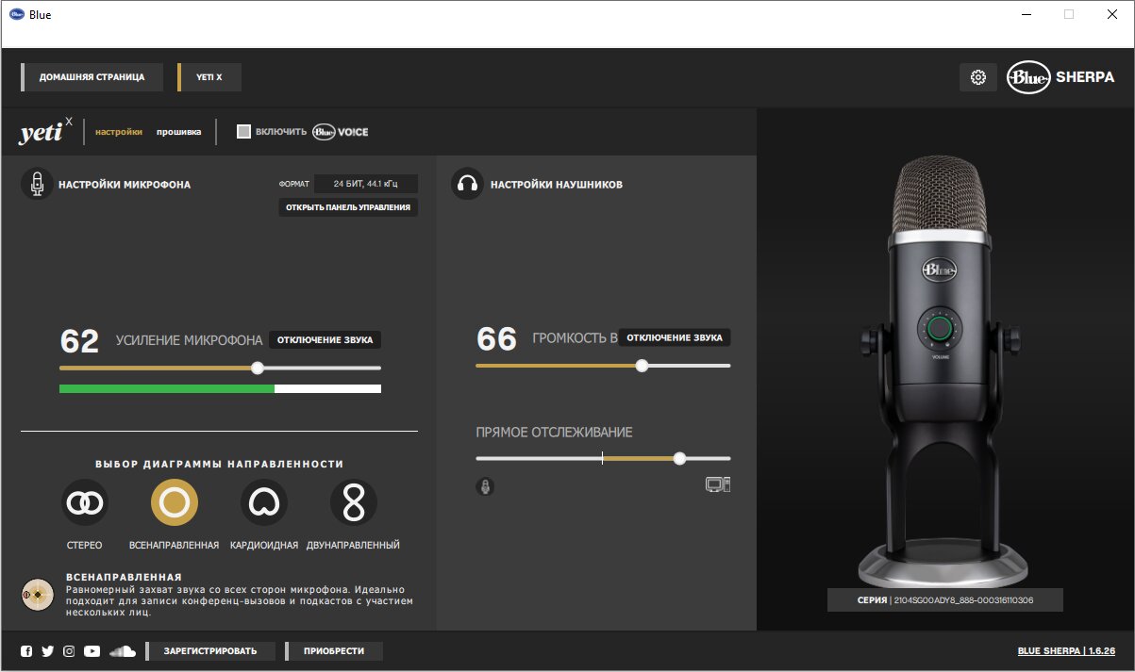Mute the headphone volume
The height and width of the screenshot is (672, 1135).
[x=675, y=337]
